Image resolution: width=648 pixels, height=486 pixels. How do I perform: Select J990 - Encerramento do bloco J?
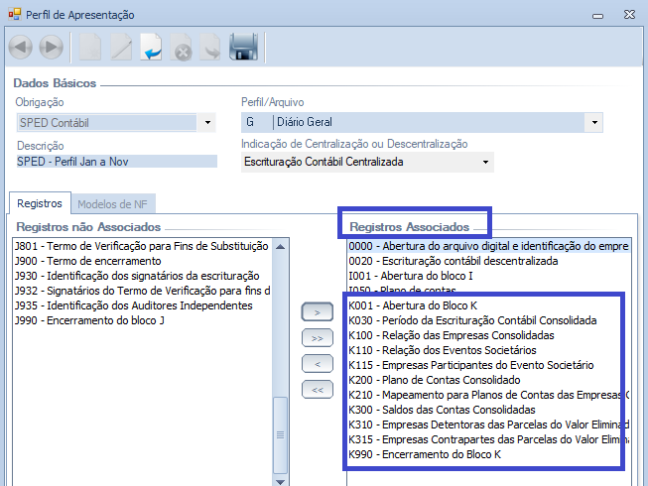(142, 320)
